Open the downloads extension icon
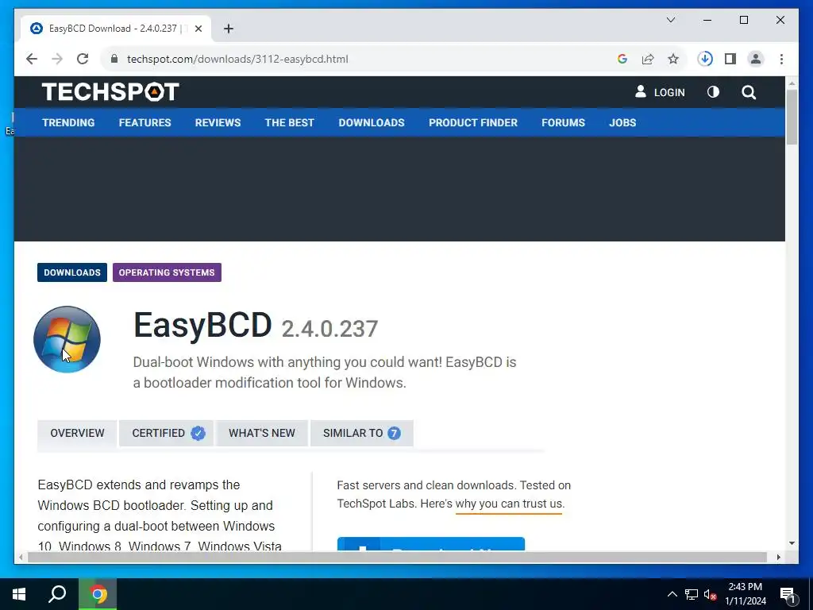 tap(705, 59)
